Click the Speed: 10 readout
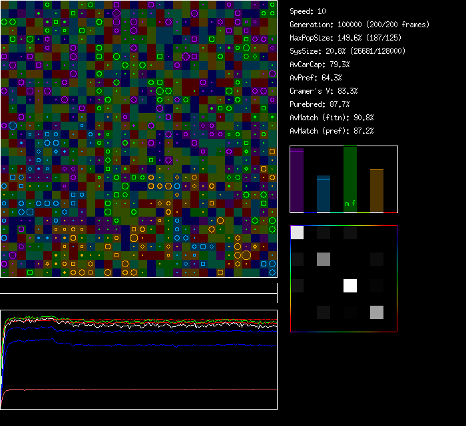The image size is (466, 426). point(308,11)
